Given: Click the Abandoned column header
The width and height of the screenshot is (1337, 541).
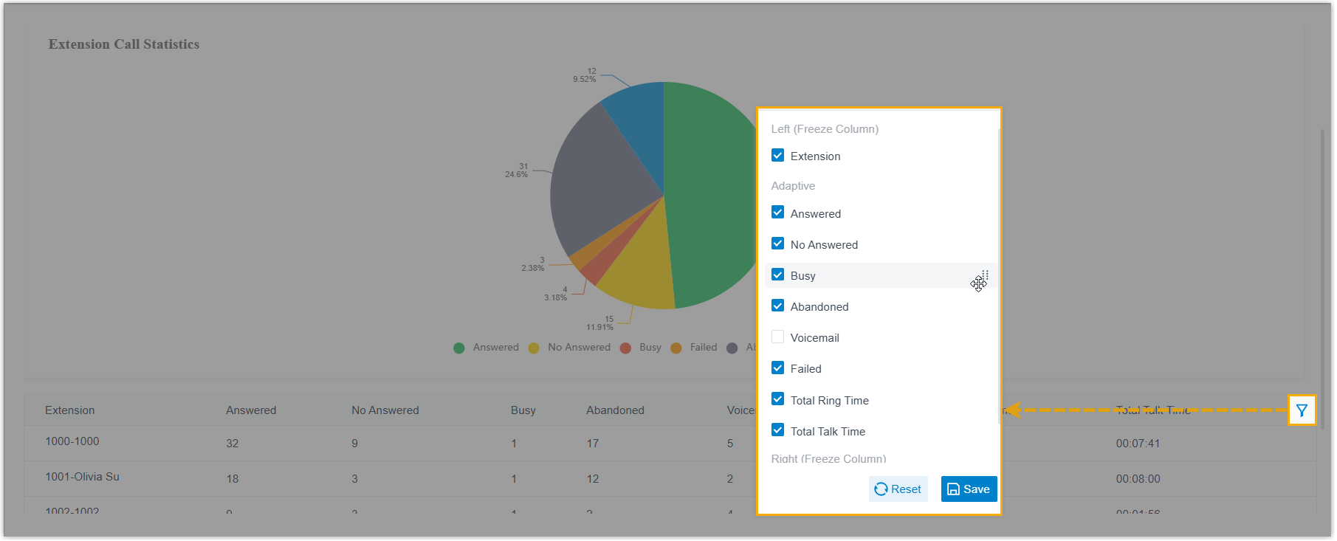Looking at the screenshot, I should click(615, 410).
